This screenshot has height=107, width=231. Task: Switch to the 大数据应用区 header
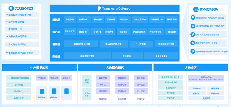(115, 68)
